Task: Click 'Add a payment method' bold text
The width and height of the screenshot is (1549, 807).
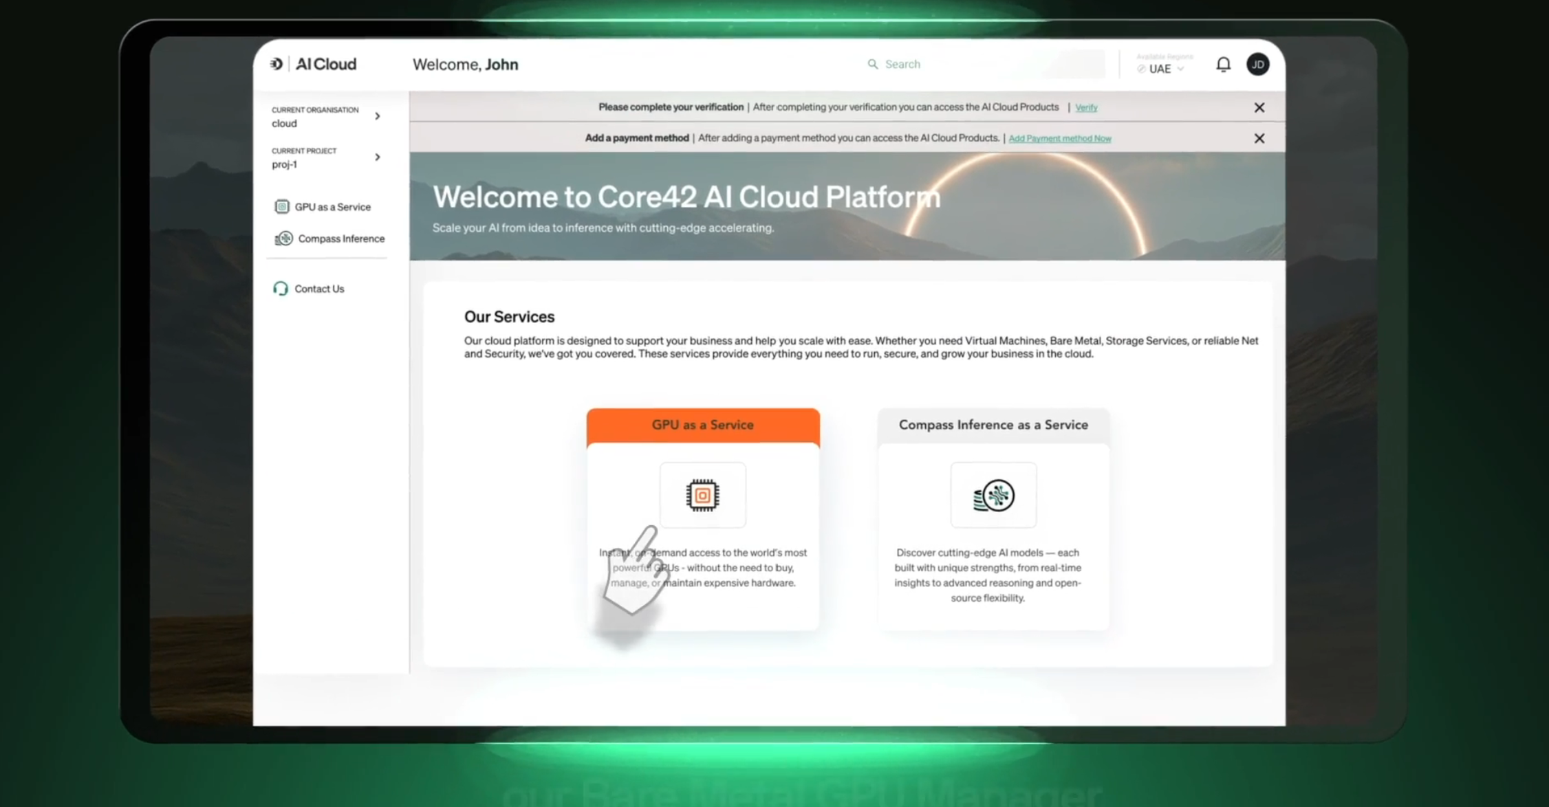Action: pos(637,138)
